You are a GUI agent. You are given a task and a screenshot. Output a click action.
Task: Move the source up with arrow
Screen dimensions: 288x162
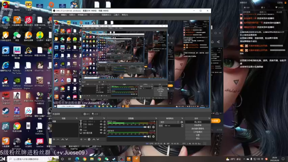(94, 139)
